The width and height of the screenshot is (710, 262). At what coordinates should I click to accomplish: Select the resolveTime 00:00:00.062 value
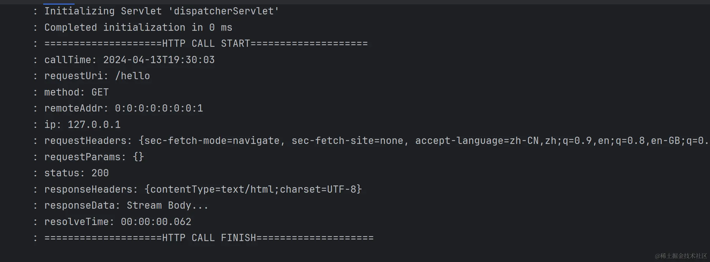[156, 222]
